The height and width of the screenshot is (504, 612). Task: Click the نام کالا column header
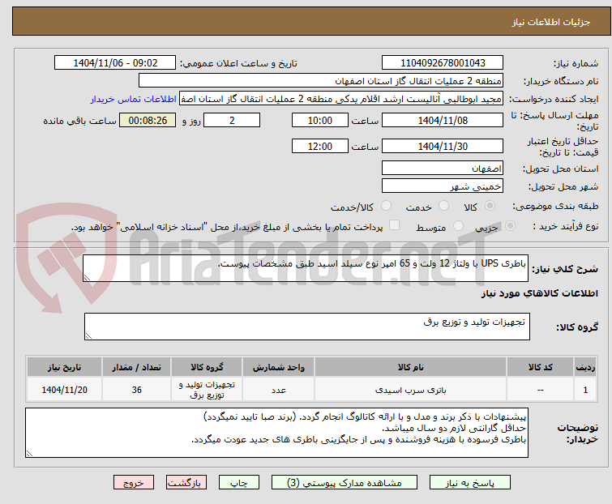coord(411,367)
